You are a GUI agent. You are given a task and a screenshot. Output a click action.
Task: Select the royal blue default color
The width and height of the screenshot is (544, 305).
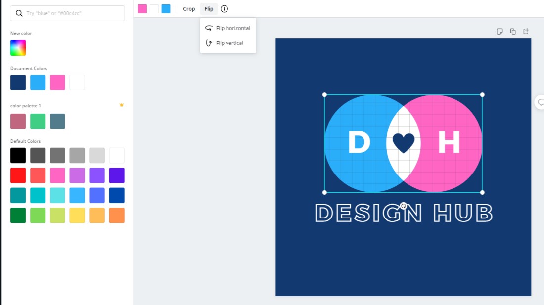[117, 195]
